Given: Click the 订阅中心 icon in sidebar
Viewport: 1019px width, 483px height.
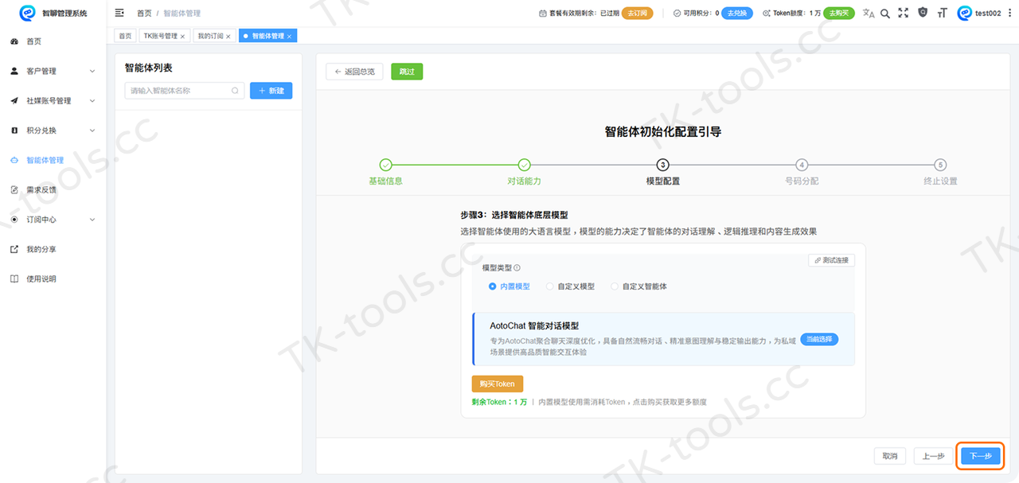Looking at the screenshot, I should (x=14, y=220).
